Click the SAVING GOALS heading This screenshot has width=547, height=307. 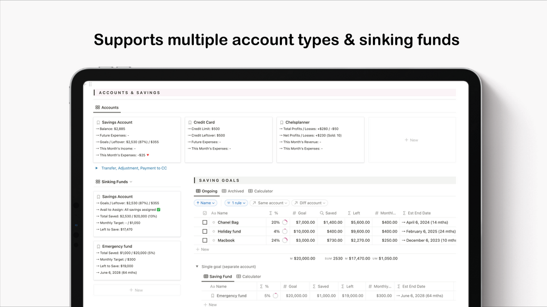(219, 180)
